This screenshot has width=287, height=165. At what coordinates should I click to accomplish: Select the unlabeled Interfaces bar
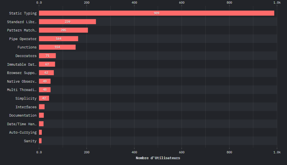click(x=42, y=107)
